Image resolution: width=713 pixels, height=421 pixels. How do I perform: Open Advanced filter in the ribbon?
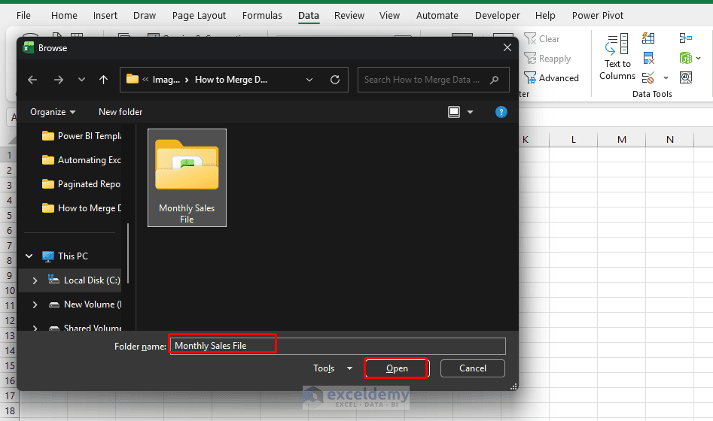[552, 78]
